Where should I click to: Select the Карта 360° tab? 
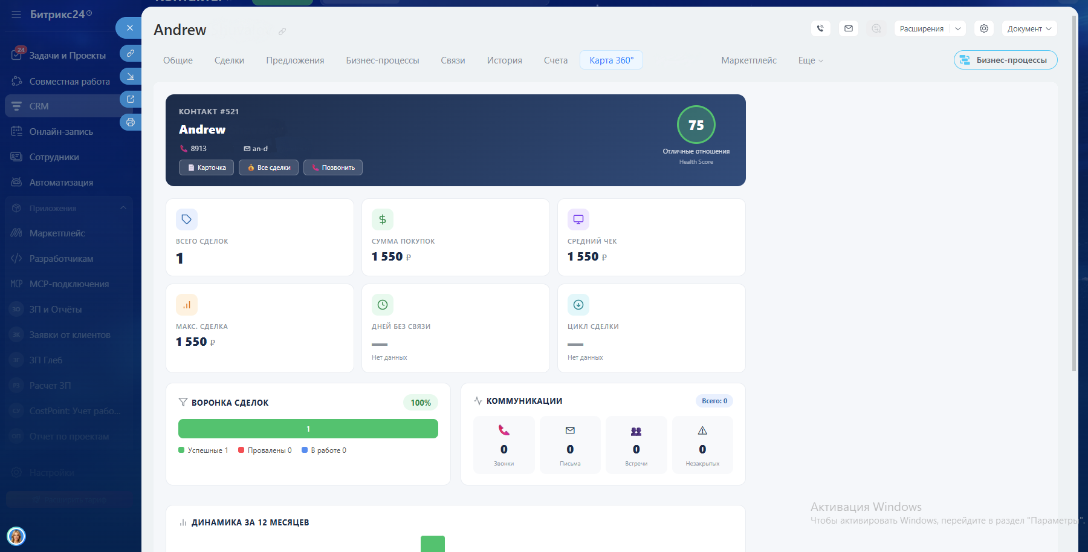(x=611, y=60)
